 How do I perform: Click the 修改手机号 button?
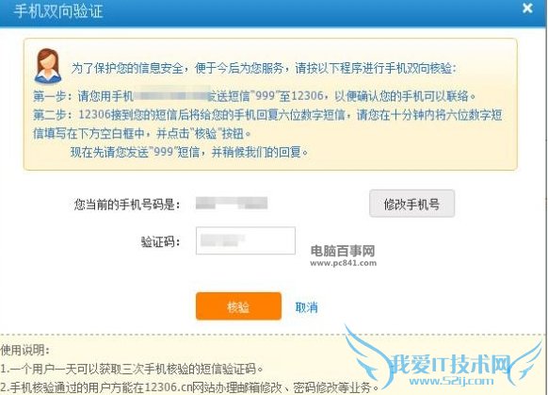tap(412, 204)
